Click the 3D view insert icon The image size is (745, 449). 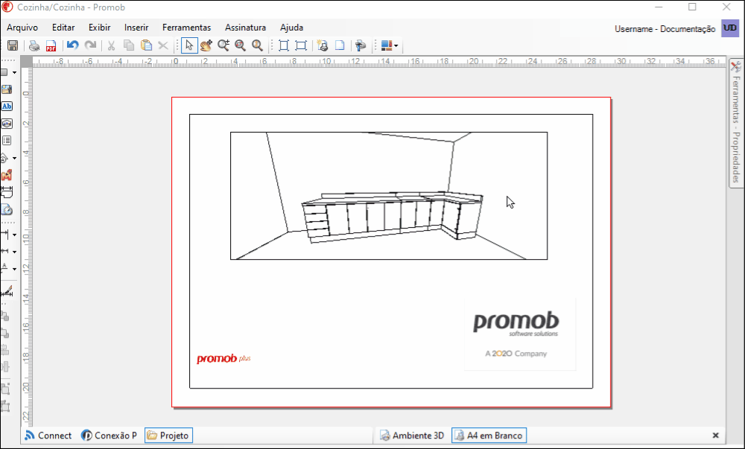pos(7,124)
